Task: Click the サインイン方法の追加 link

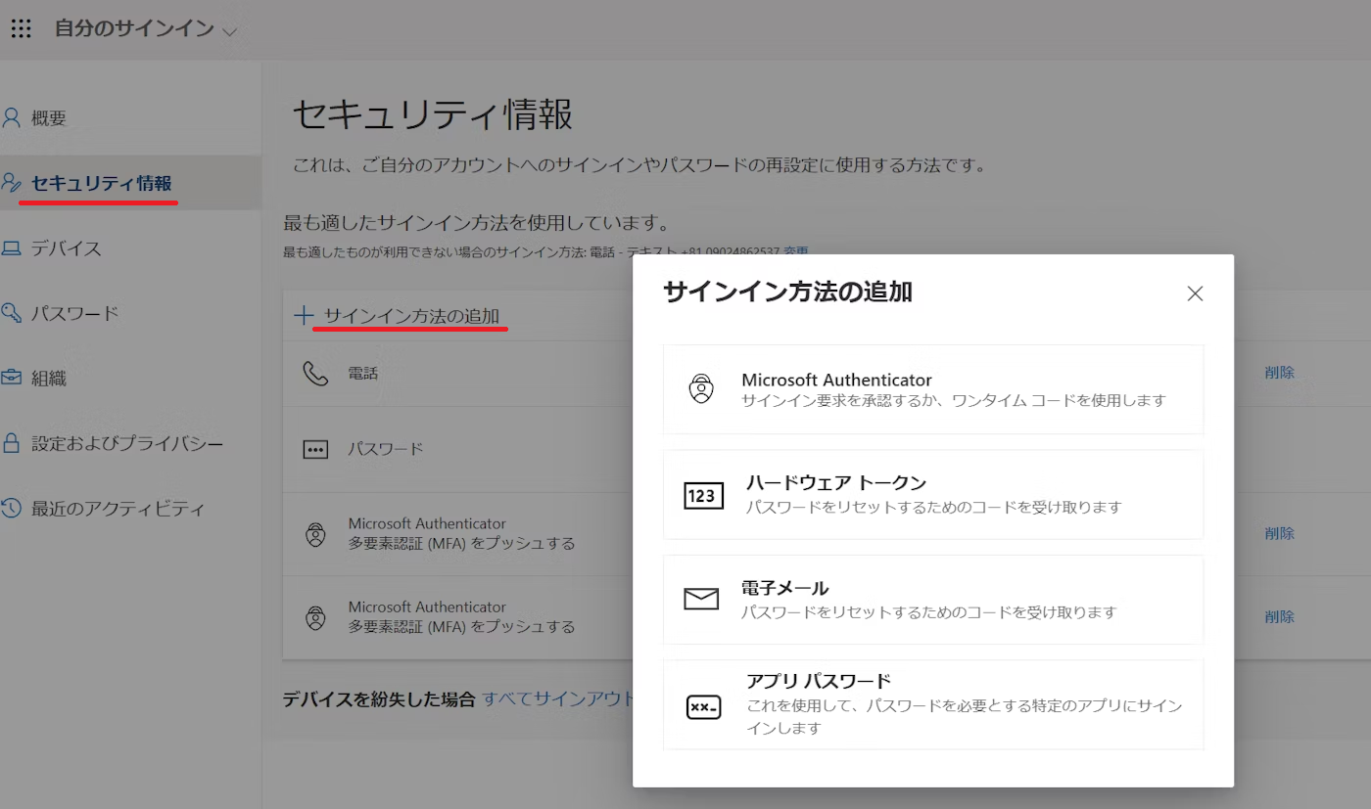Action: coord(411,316)
